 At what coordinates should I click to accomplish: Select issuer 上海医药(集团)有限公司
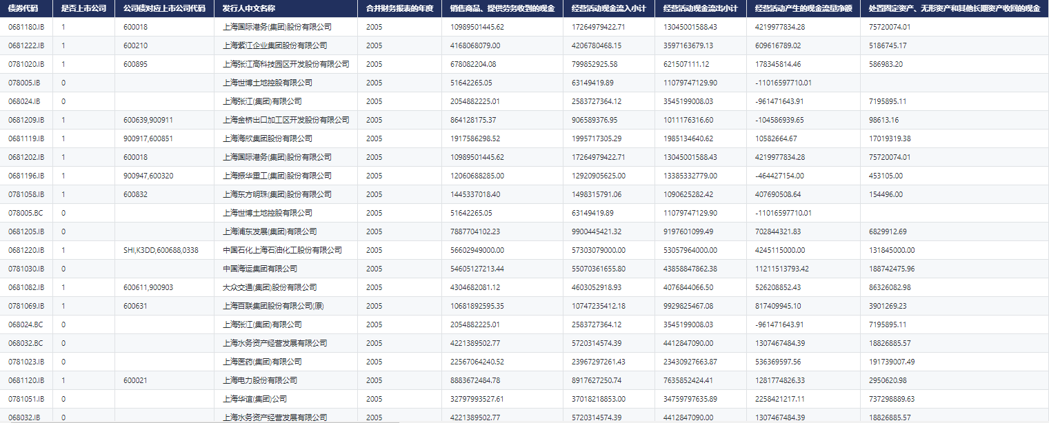point(262,362)
